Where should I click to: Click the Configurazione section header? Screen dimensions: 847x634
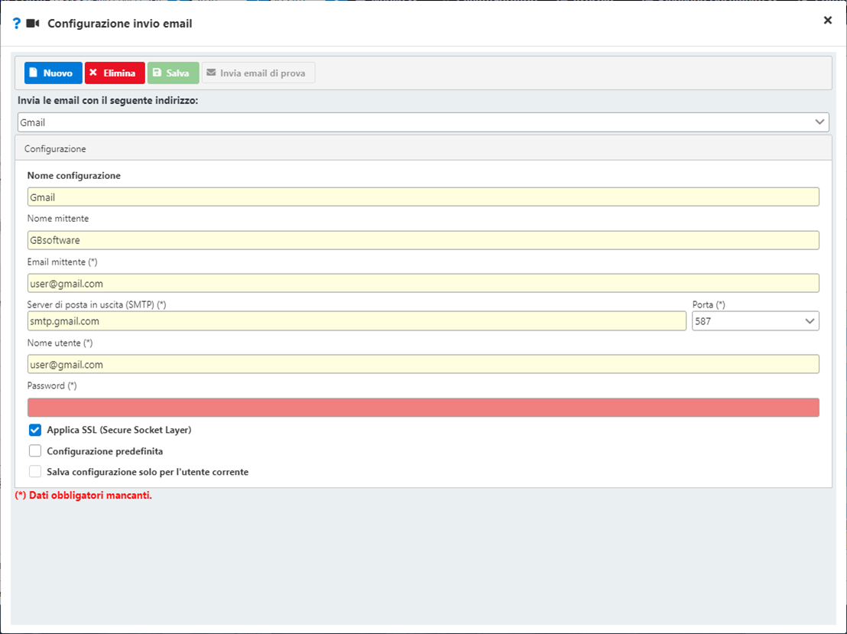pos(423,148)
